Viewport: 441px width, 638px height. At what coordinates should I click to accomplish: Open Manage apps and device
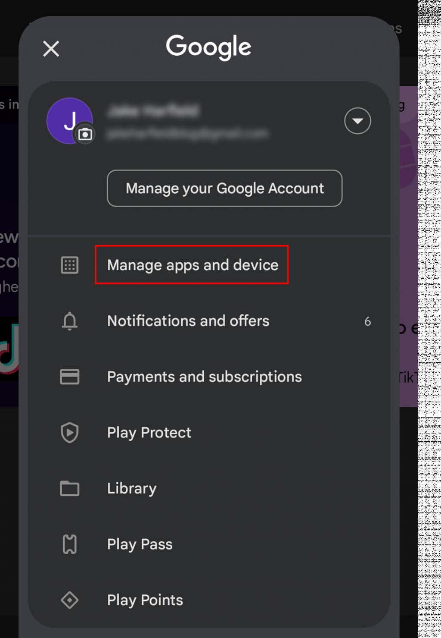pyautogui.click(x=193, y=265)
